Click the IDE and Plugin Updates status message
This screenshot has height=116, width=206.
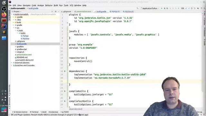[x=49, y=115]
